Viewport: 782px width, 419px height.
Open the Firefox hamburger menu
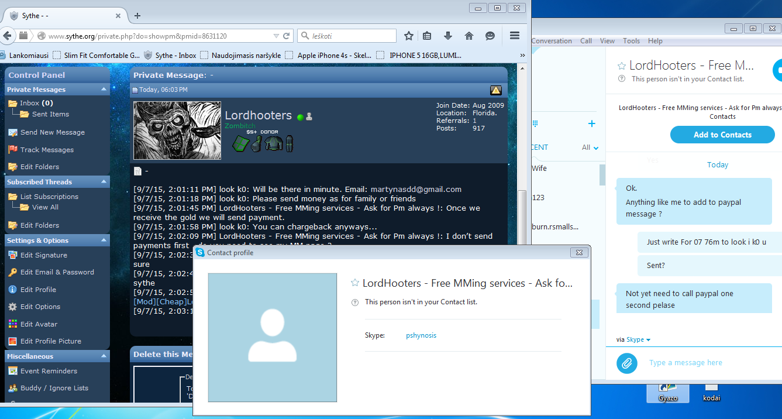point(515,36)
